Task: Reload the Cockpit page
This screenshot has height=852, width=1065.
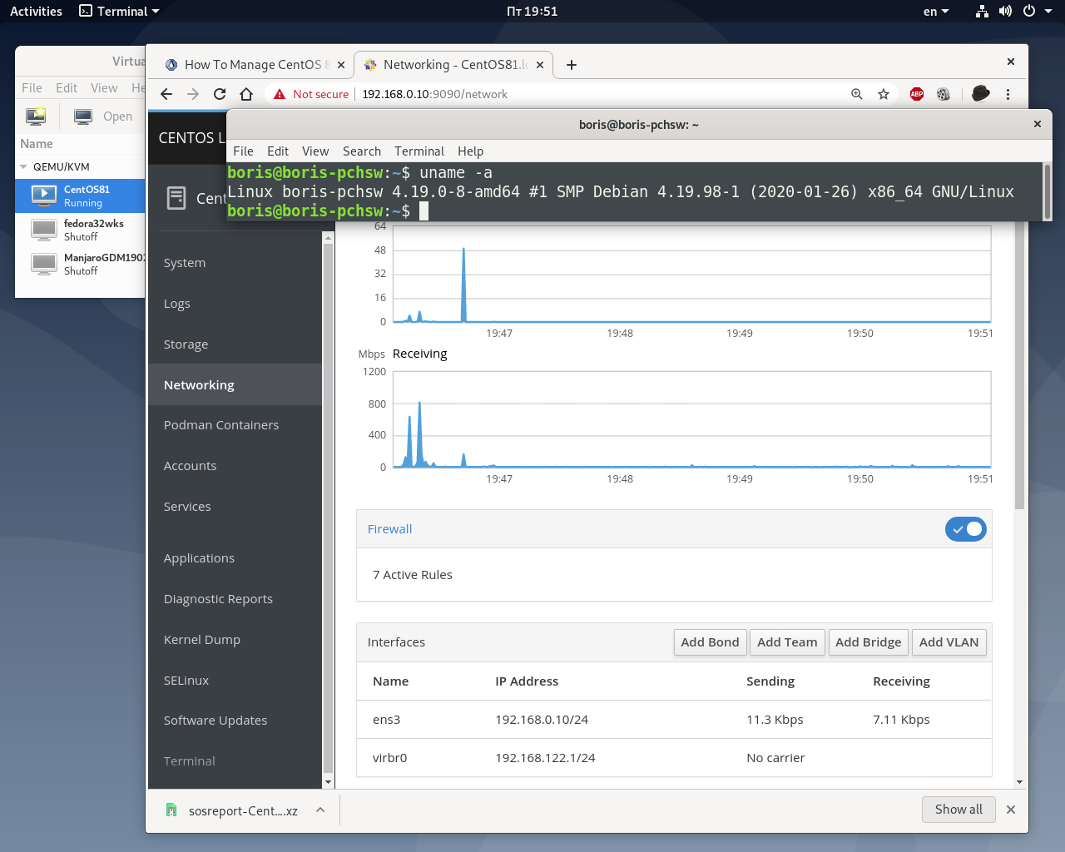Action: point(219,94)
